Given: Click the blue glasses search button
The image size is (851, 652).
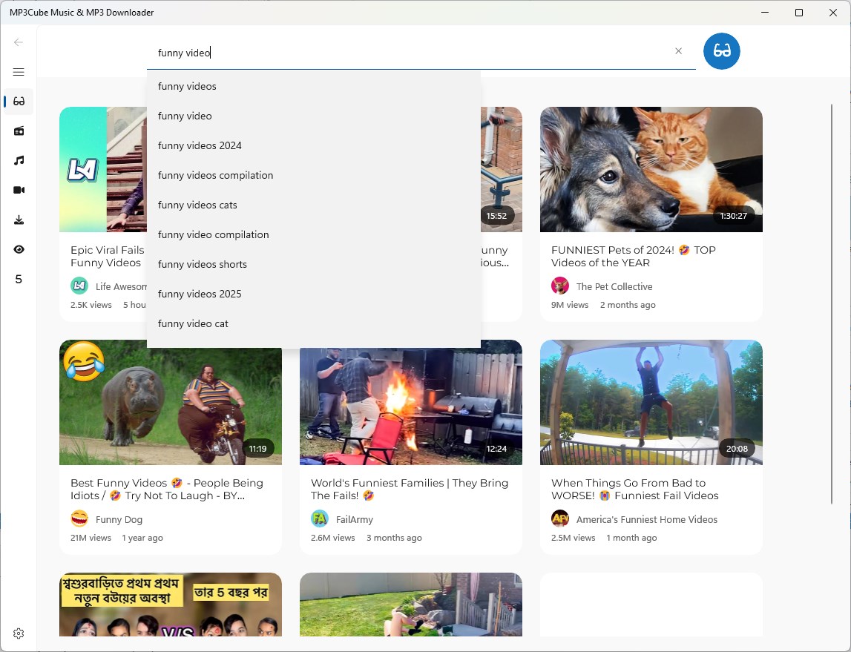Looking at the screenshot, I should 721,50.
